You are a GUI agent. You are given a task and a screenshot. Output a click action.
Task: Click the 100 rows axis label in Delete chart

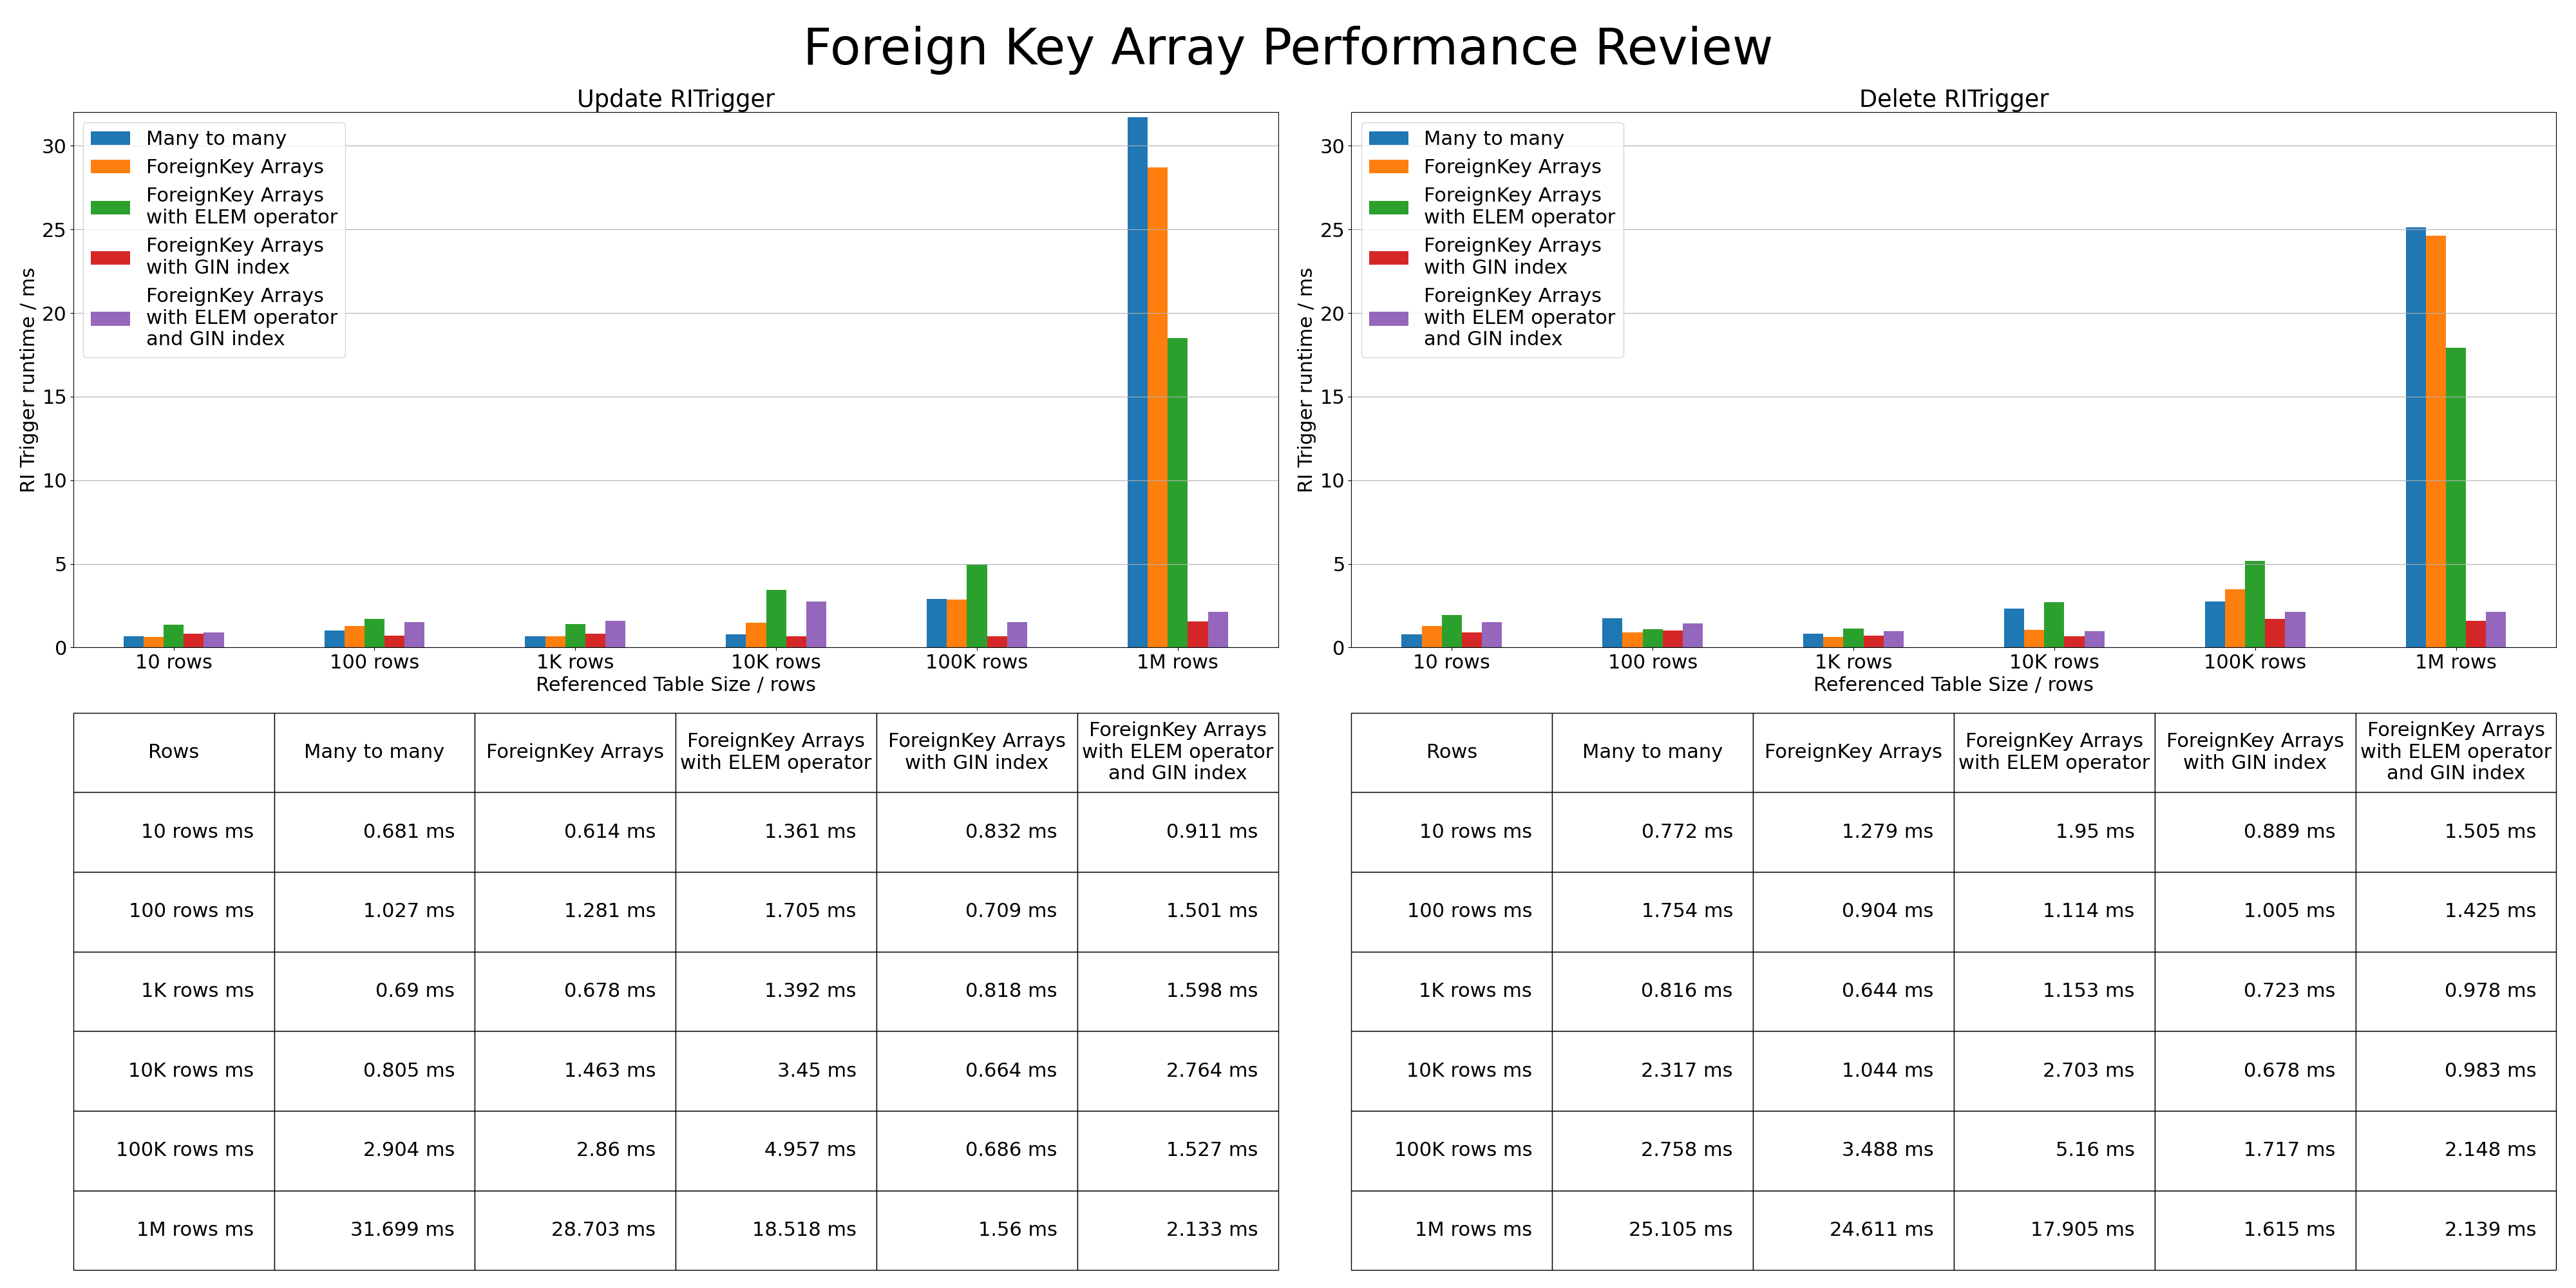[x=1652, y=662]
